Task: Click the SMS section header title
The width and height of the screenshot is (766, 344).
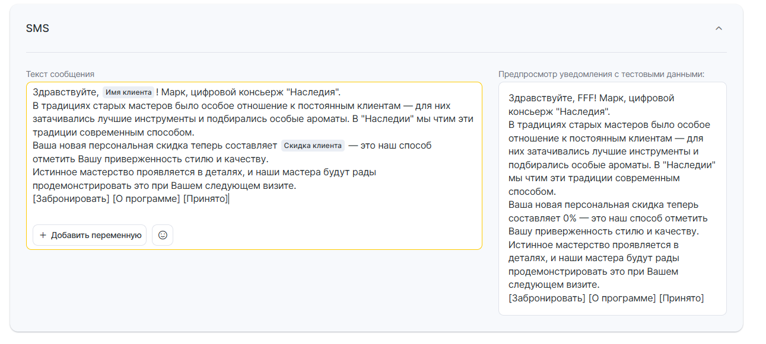Action: coord(37,28)
